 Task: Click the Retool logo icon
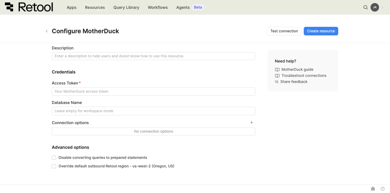tap(9, 7)
